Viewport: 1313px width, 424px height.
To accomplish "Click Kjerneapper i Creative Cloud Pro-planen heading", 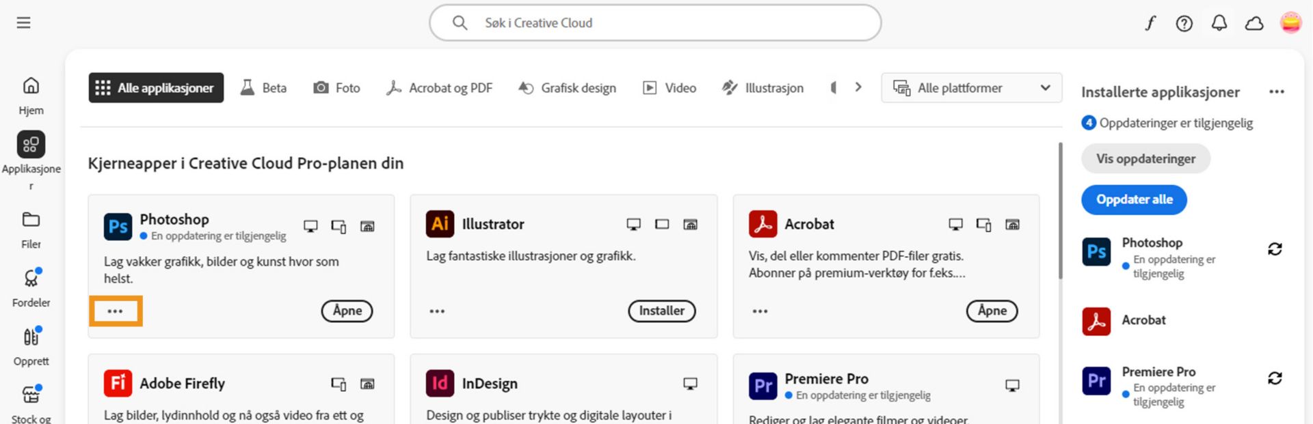I will point(246,163).
